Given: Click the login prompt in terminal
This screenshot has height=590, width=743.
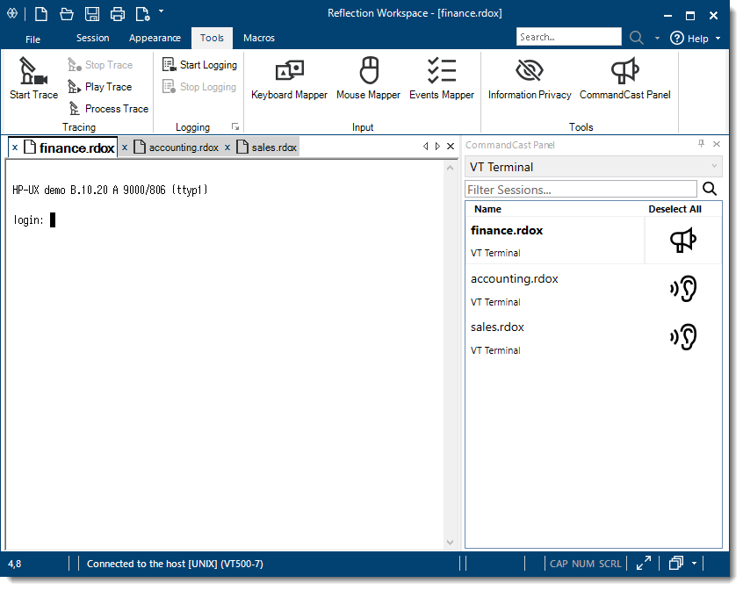Looking at the screenshot, I should (x=28, y=219).
